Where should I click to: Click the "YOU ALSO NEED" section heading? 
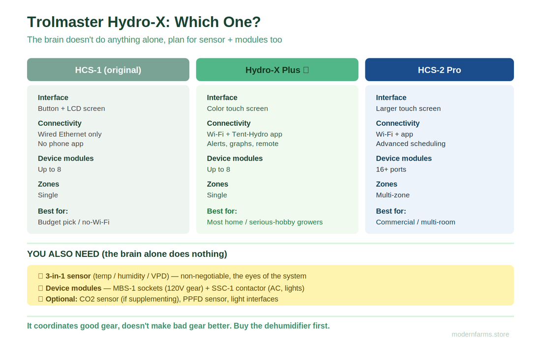pyautogui.click(x=127, y=254)
